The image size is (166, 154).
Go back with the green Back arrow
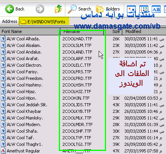coord(9,9)
